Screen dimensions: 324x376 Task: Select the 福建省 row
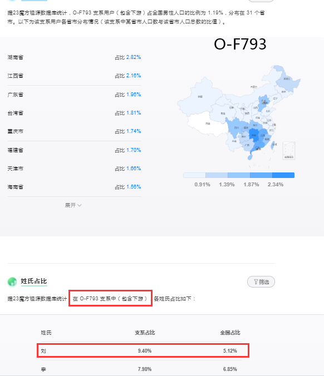click(74, 150)
